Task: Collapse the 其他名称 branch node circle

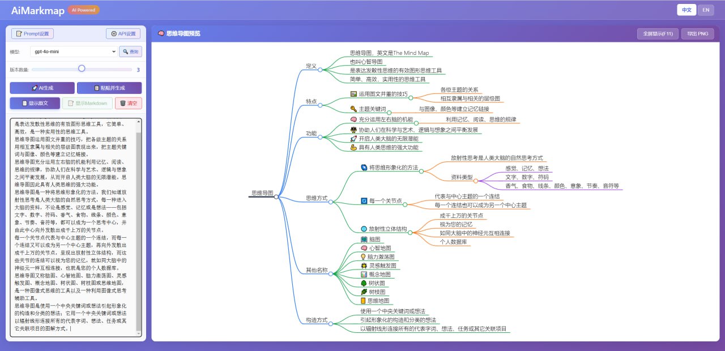Action: click(x=331, y=274)
